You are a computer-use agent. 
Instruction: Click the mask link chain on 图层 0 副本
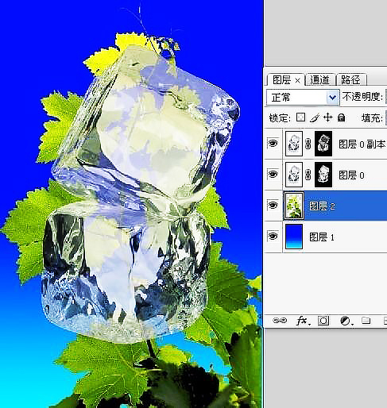pos(308,144)
